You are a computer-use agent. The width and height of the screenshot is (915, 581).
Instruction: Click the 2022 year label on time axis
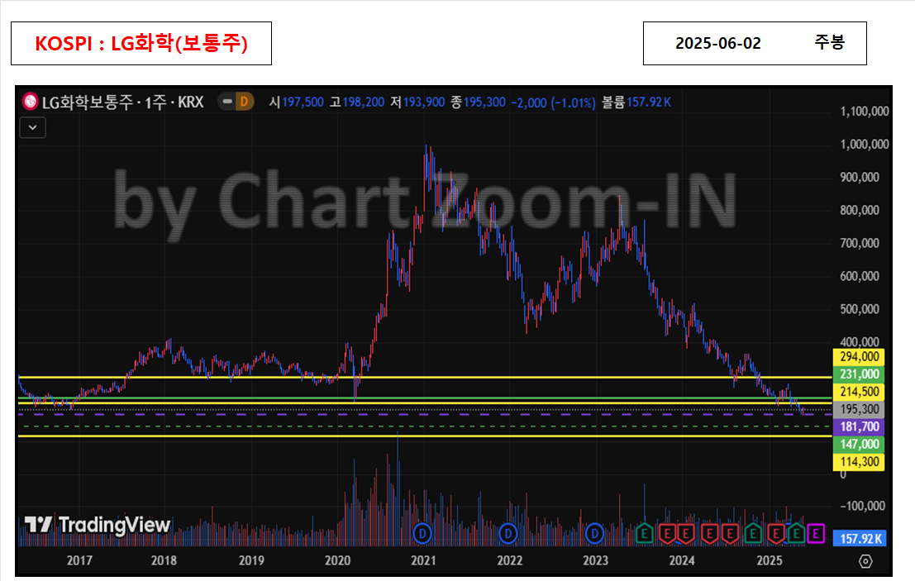click(509, 560)
